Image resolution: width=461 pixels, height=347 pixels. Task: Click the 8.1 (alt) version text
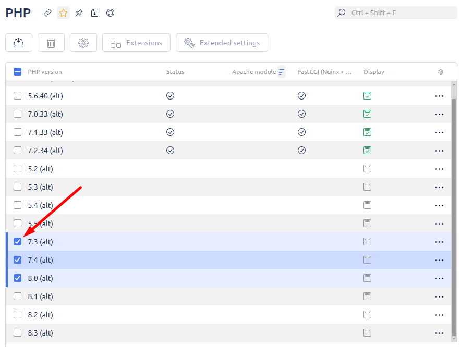[40, 296]
